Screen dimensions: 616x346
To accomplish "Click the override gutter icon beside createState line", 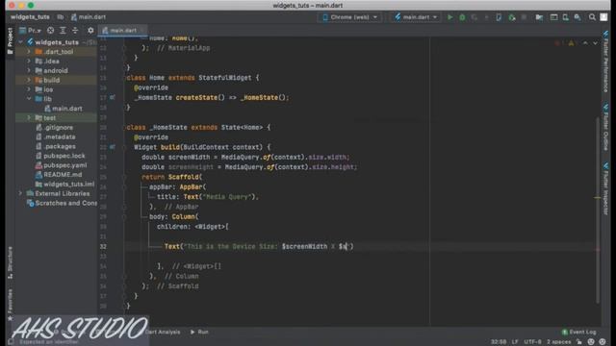I will pos(113,97).
